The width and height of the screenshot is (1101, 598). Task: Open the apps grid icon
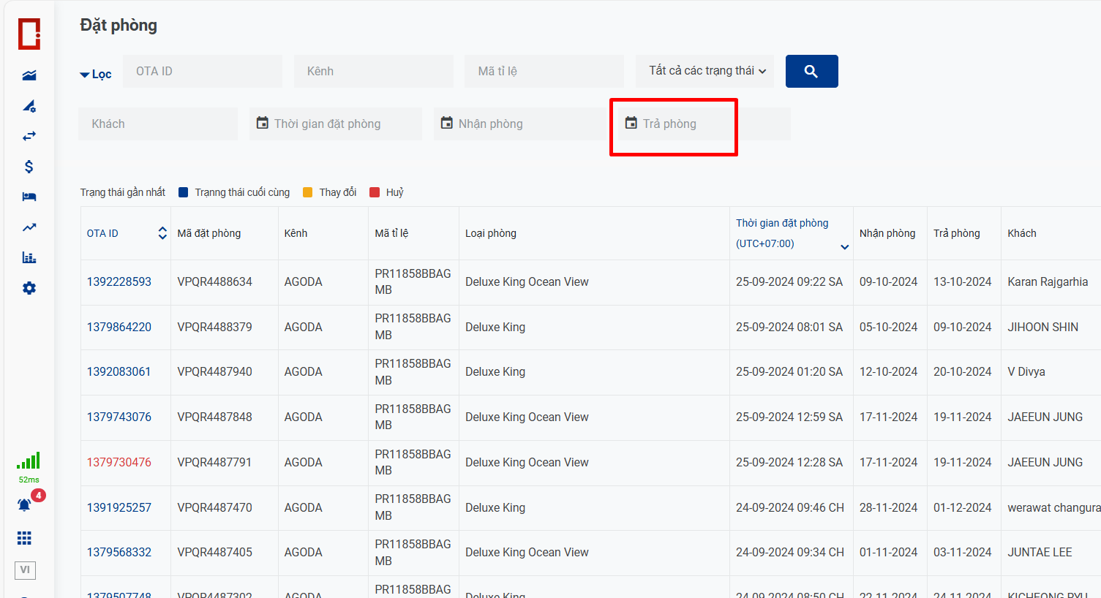pos(24,539)
